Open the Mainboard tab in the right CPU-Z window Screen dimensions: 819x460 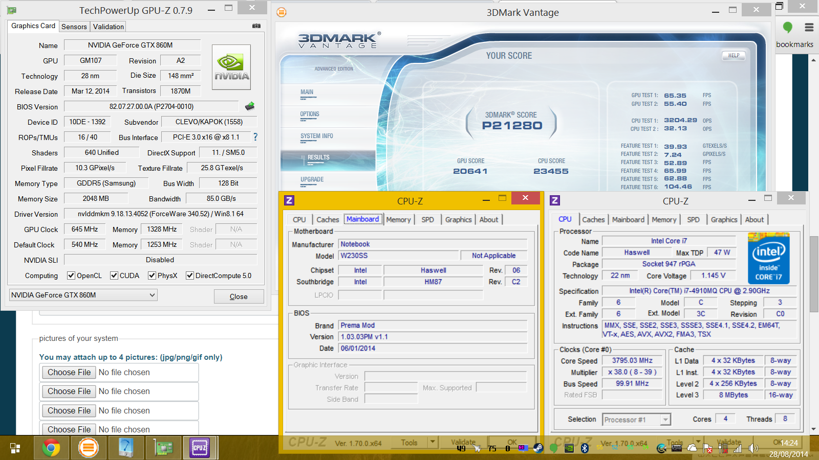(629, 219)
